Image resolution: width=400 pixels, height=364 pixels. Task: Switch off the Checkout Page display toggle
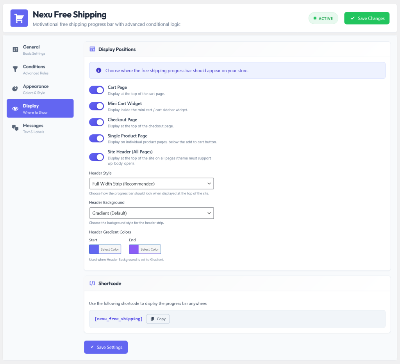pyautogui.click(x=96, y=122)
